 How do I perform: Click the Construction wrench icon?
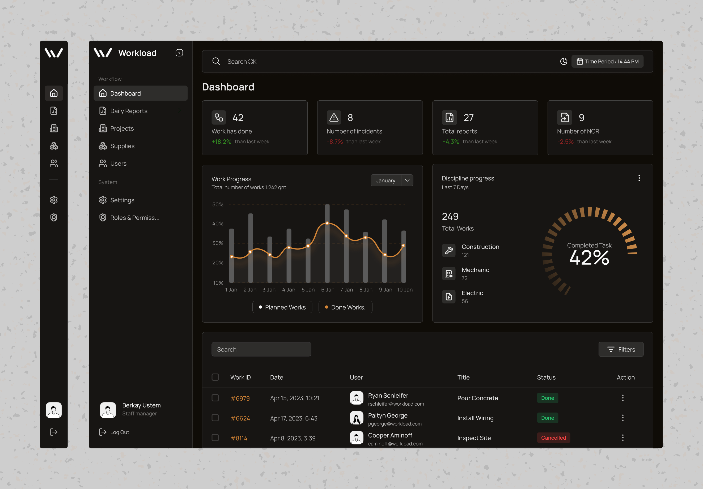tap(448, 250)
